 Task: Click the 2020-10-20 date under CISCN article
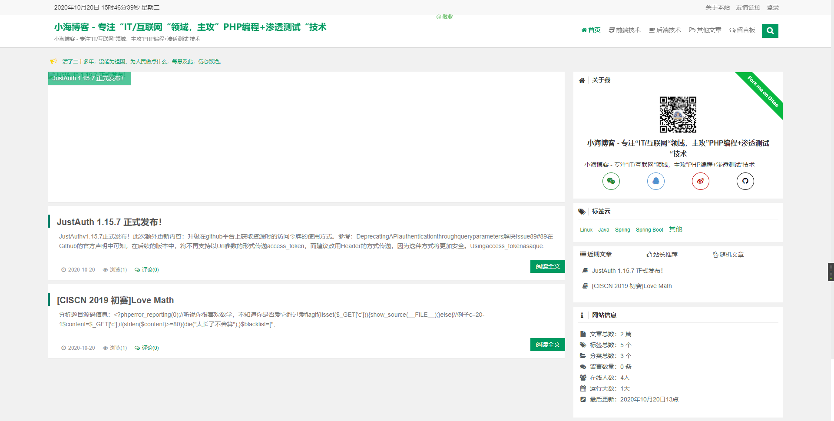pos(81,348)
